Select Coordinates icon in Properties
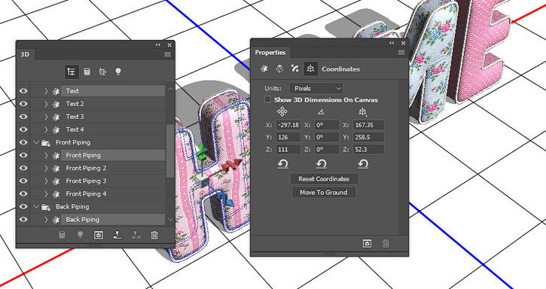 (x=310, y=69)
